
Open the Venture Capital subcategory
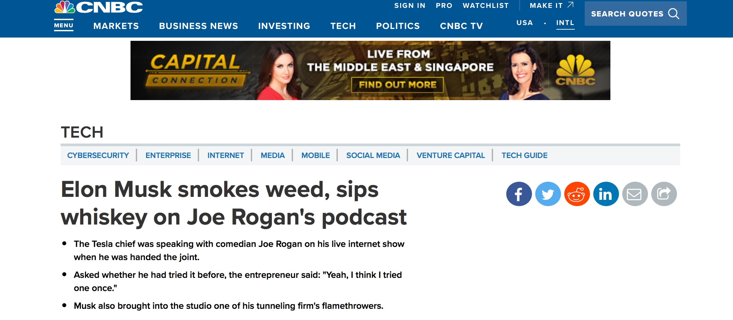pyautogui.click(x=451, y=155)
